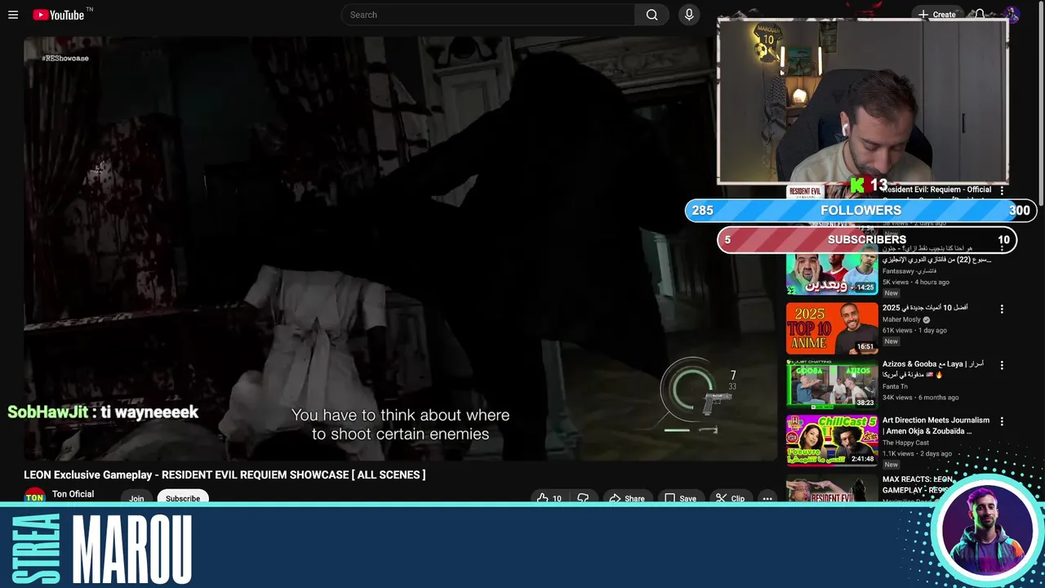Open Ton Oficial channel name link
Screen dimensions: 1045x588
point(73,494)
